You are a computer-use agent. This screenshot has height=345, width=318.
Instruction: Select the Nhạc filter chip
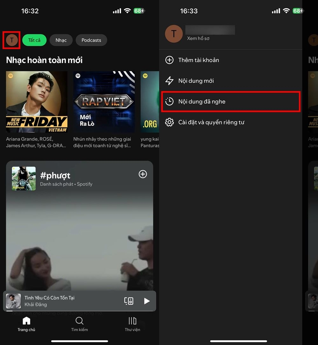pyautogui.click(x=61, y=40)
